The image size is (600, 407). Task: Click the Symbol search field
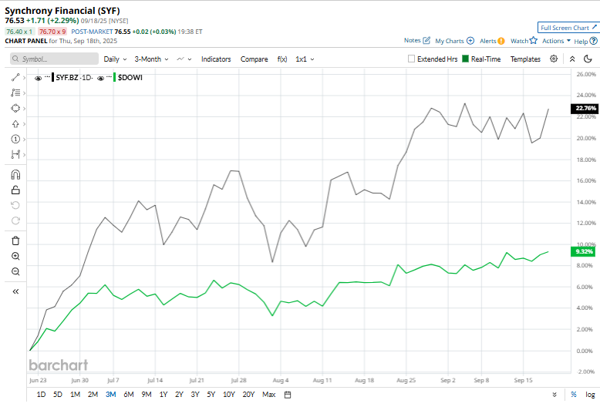[54, 59]
